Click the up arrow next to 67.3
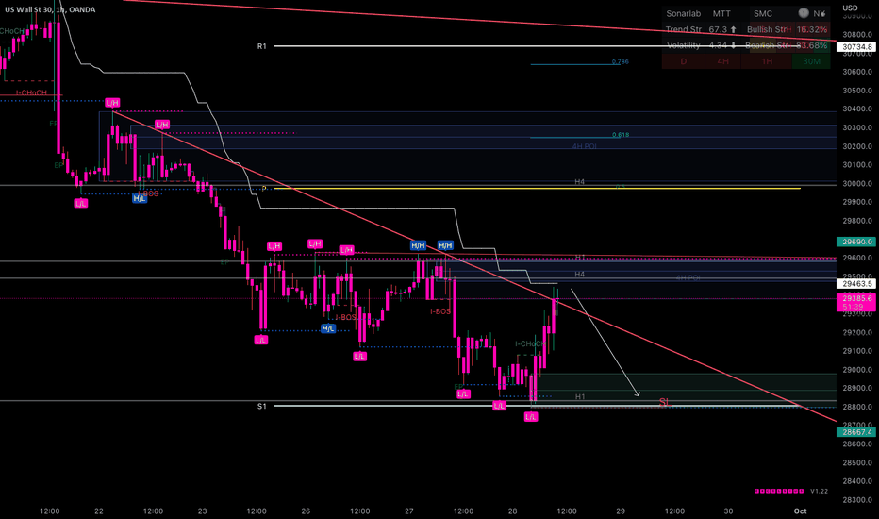The image size is (879, 519). coord(733,29)
